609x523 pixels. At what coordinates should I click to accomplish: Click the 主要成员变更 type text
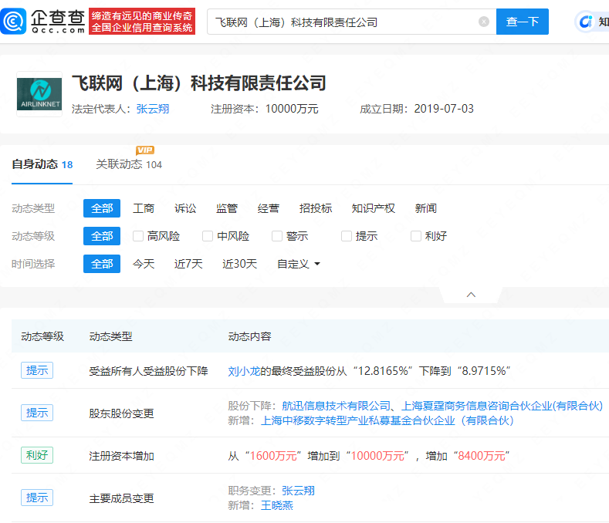click(121, 498)
